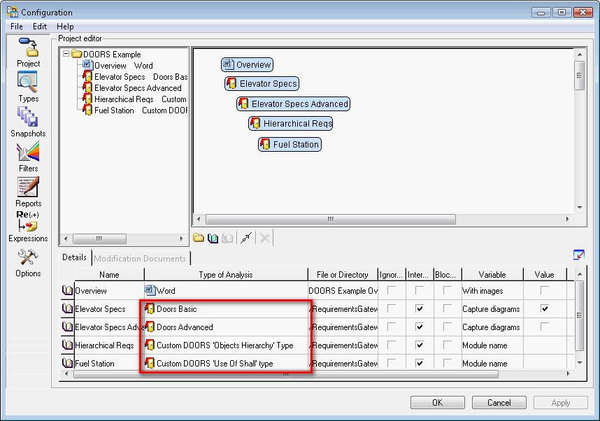The image size is (600, 421).
Task: Click the Cancel button
Action: coord(499,403)
